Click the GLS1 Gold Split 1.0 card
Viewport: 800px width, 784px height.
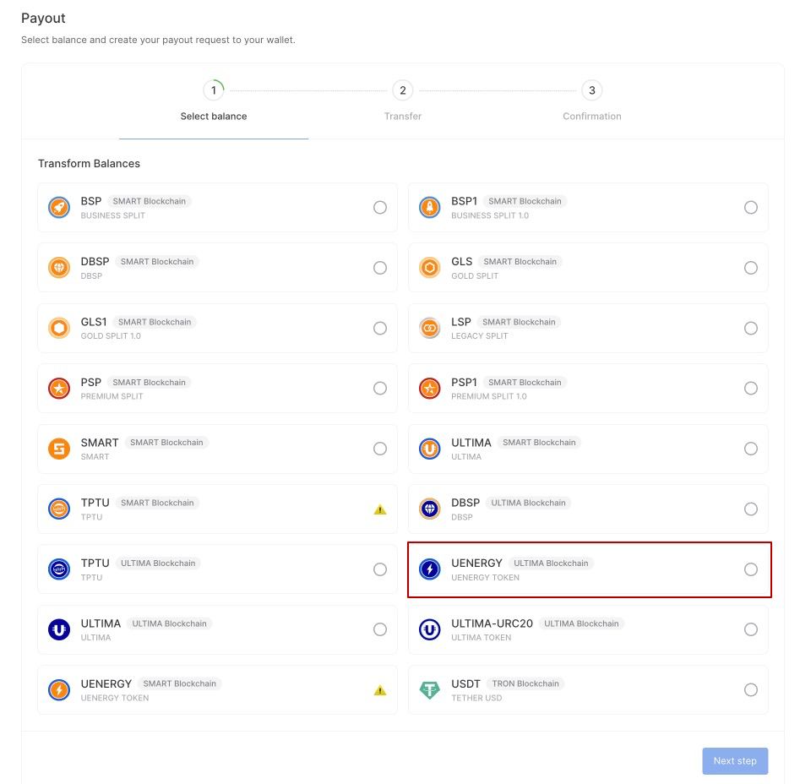217,328
